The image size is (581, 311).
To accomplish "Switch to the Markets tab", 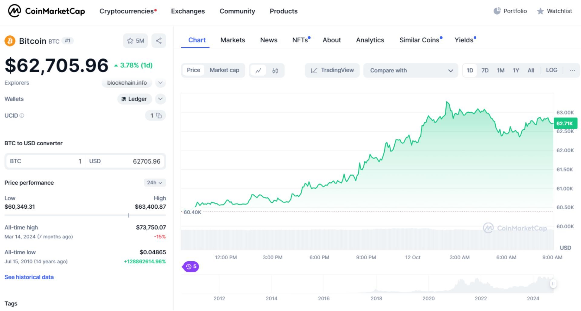I will pos(233,40).
